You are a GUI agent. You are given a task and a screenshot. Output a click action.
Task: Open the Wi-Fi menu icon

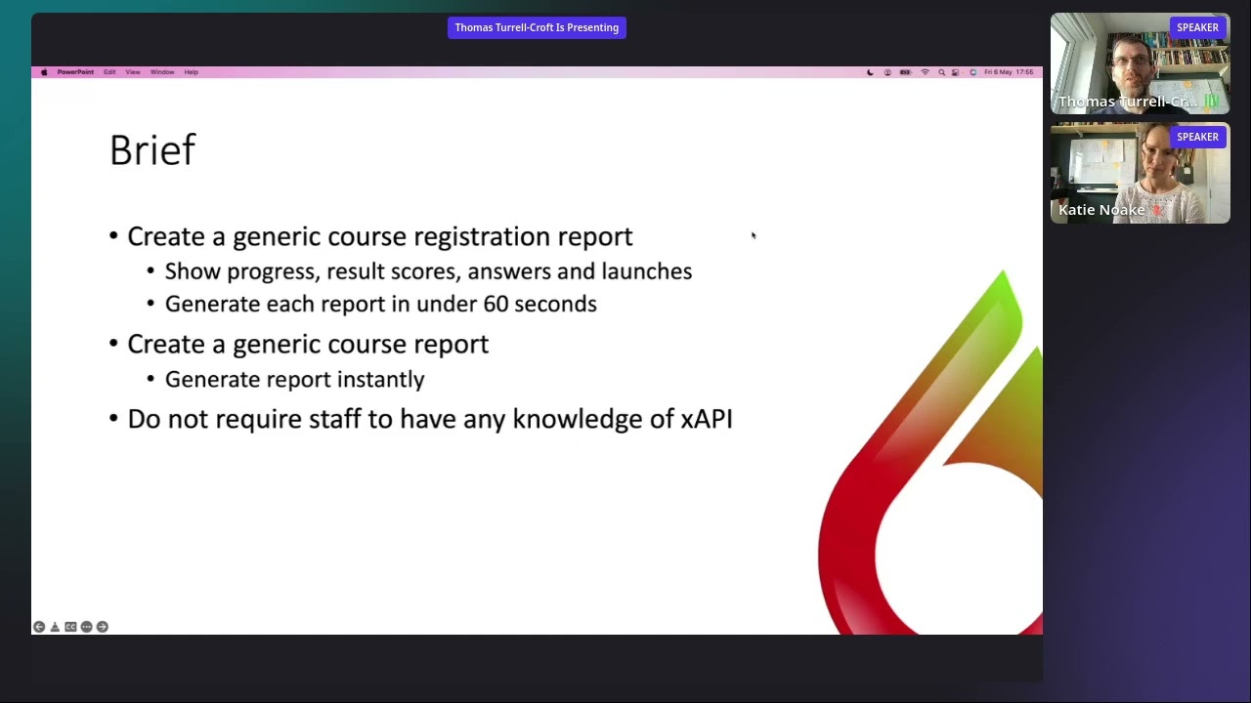click(x=926, y=72)
